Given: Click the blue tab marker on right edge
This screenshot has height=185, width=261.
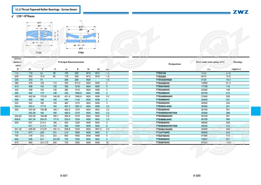Looking at the screenshot, I should coord(256,111).
